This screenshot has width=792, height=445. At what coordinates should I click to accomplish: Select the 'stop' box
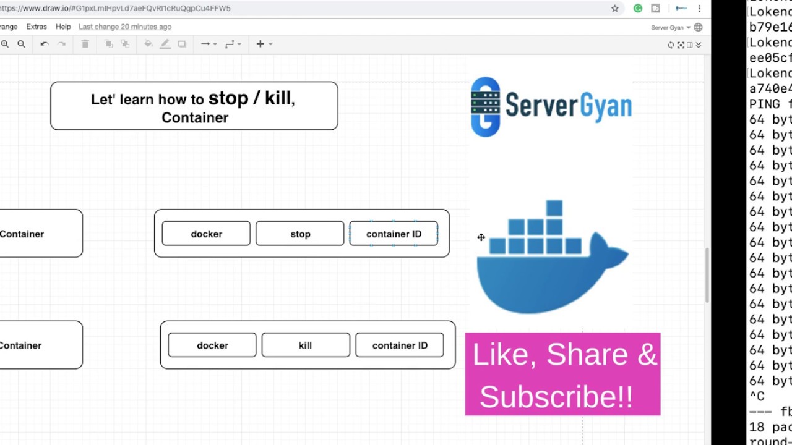click(300, 234)
